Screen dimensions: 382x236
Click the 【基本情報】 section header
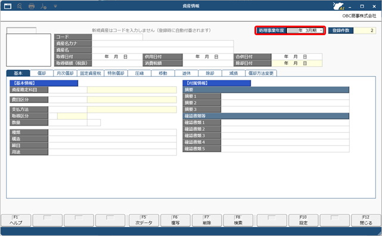click(x=44, y=83)
